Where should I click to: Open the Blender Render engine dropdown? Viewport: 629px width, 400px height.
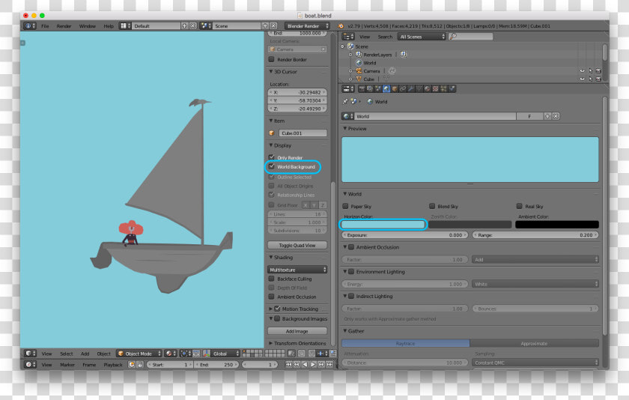(307, 25)
